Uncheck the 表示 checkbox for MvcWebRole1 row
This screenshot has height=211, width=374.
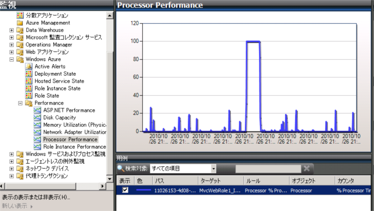coord(125,190)
